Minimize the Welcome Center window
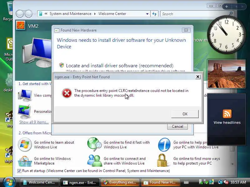This screenshot has height=187, width=250. [211, 6]
